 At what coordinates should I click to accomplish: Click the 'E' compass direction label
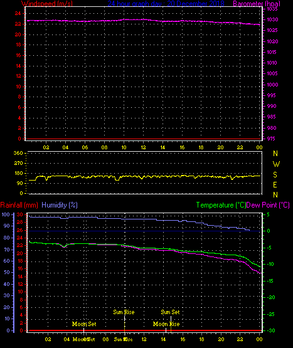click(275, 184)
